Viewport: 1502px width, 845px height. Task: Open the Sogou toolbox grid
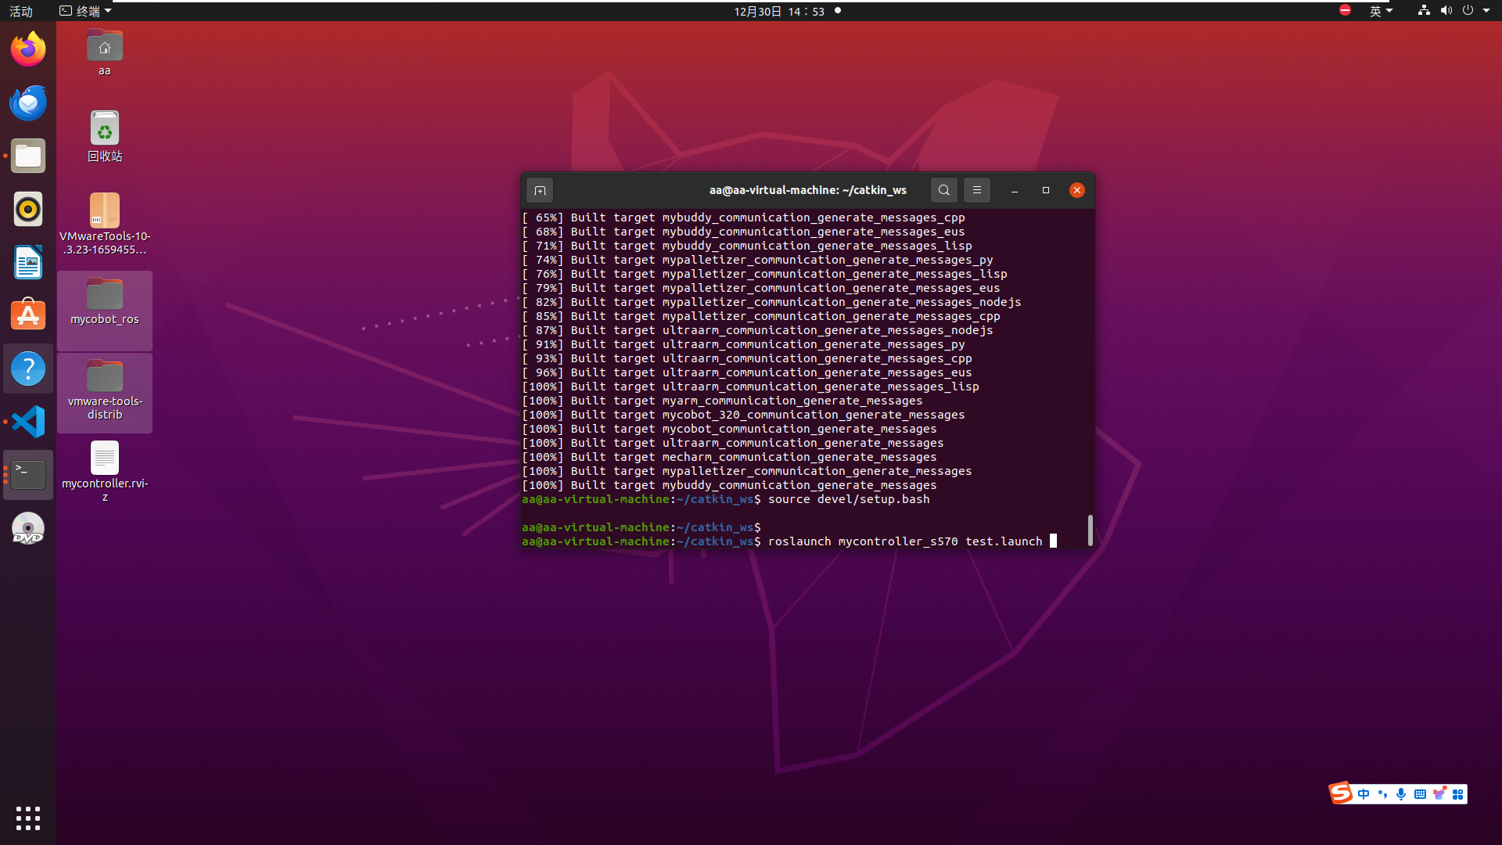1457,794
